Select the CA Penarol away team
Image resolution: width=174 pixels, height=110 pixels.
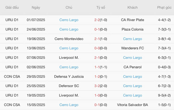[133, 67]
